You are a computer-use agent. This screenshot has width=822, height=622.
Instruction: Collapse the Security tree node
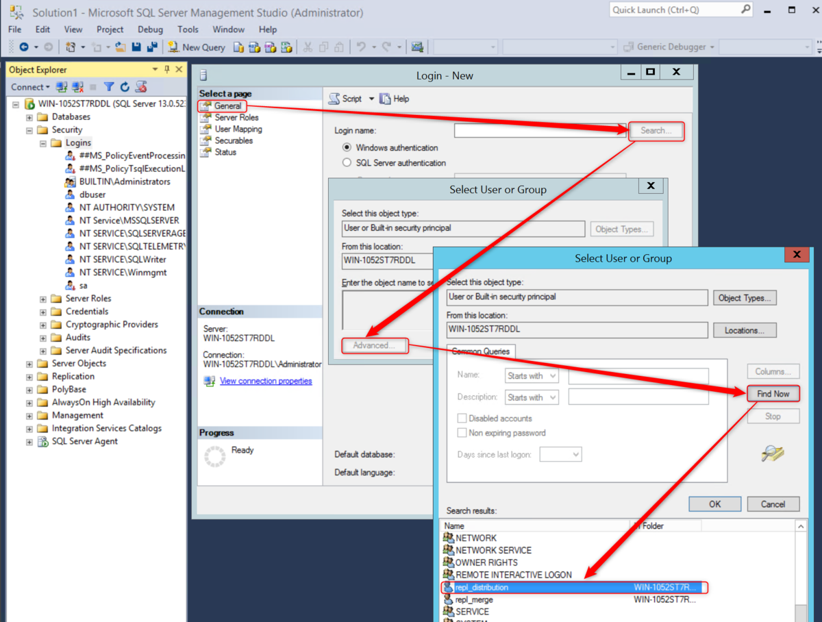point(29,130)
